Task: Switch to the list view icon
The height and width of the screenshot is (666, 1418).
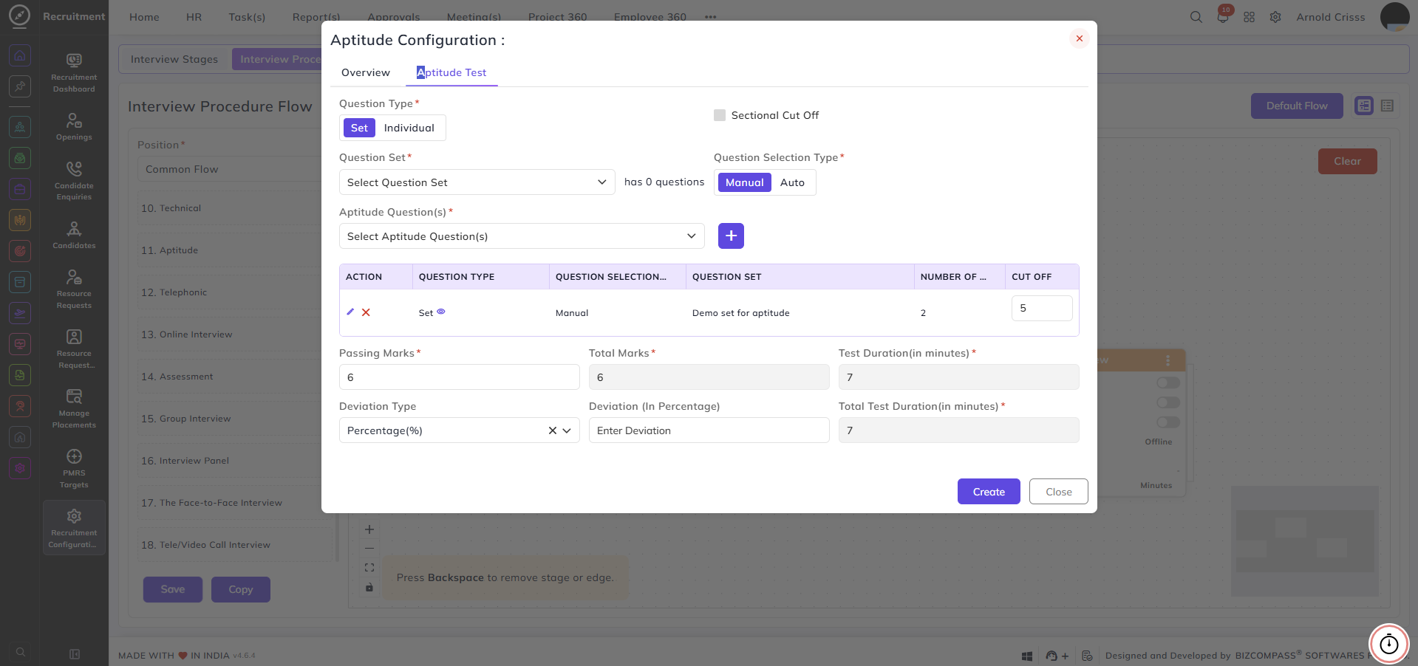Action: point(1387,106)
